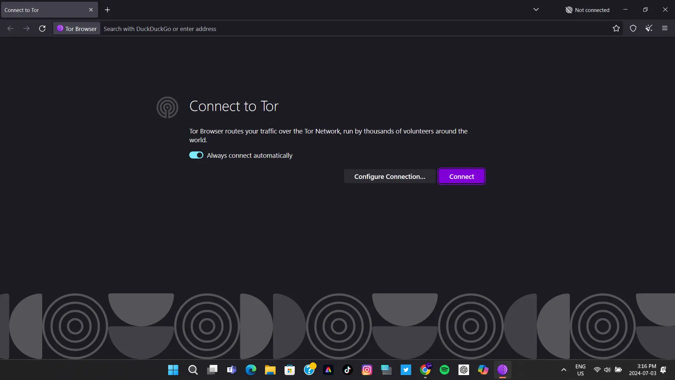Viewport: 675px width, 380px height.
Task: Open Twitter app from taskbar
Action: tap(406, 370)
